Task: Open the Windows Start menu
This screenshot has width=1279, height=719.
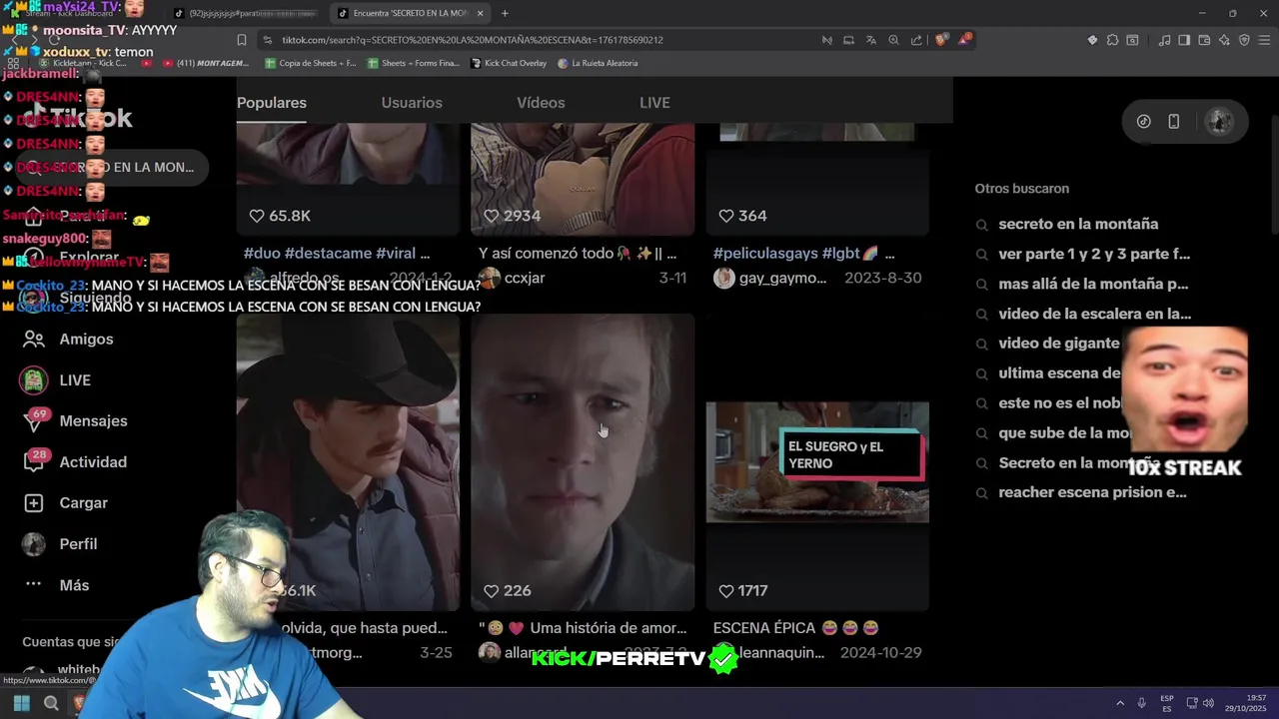Action: tap(22, 703)
